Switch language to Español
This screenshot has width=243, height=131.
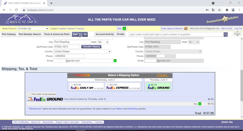(62, 29)
